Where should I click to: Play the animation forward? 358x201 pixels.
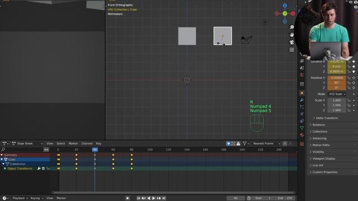coord(154,198)
